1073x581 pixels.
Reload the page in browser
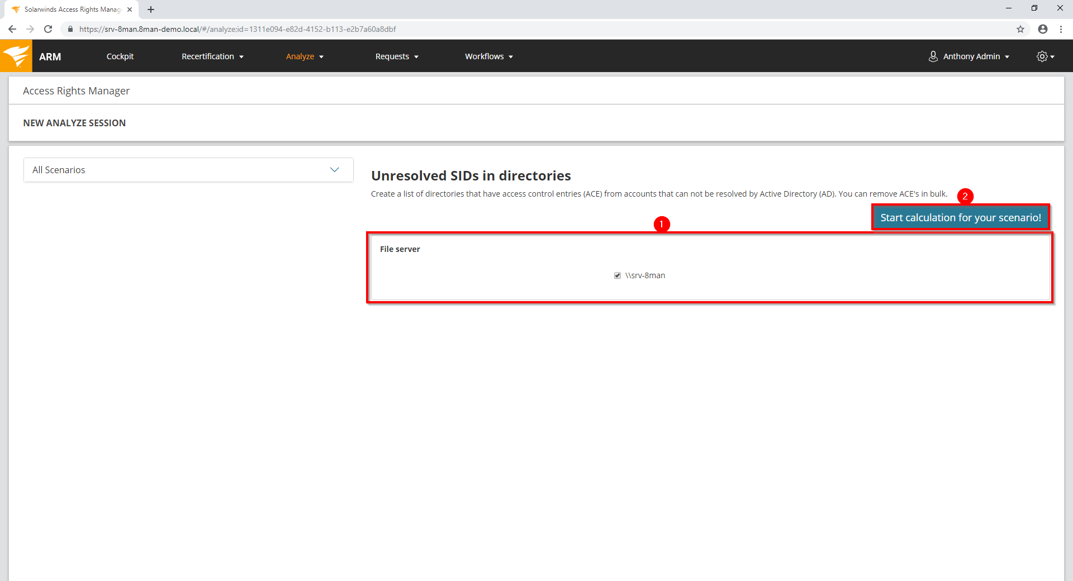(48, 29)
